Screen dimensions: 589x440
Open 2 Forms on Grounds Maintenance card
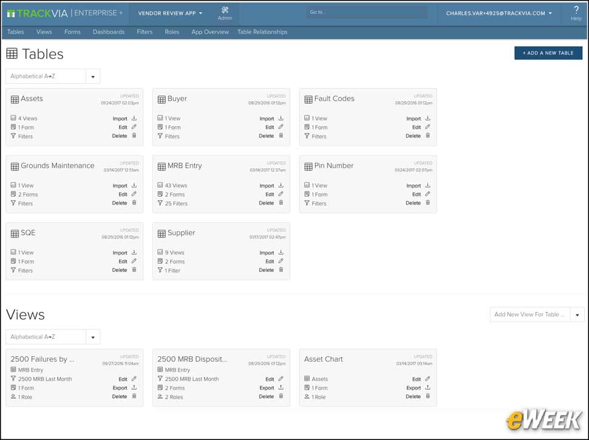pos(28,194)
